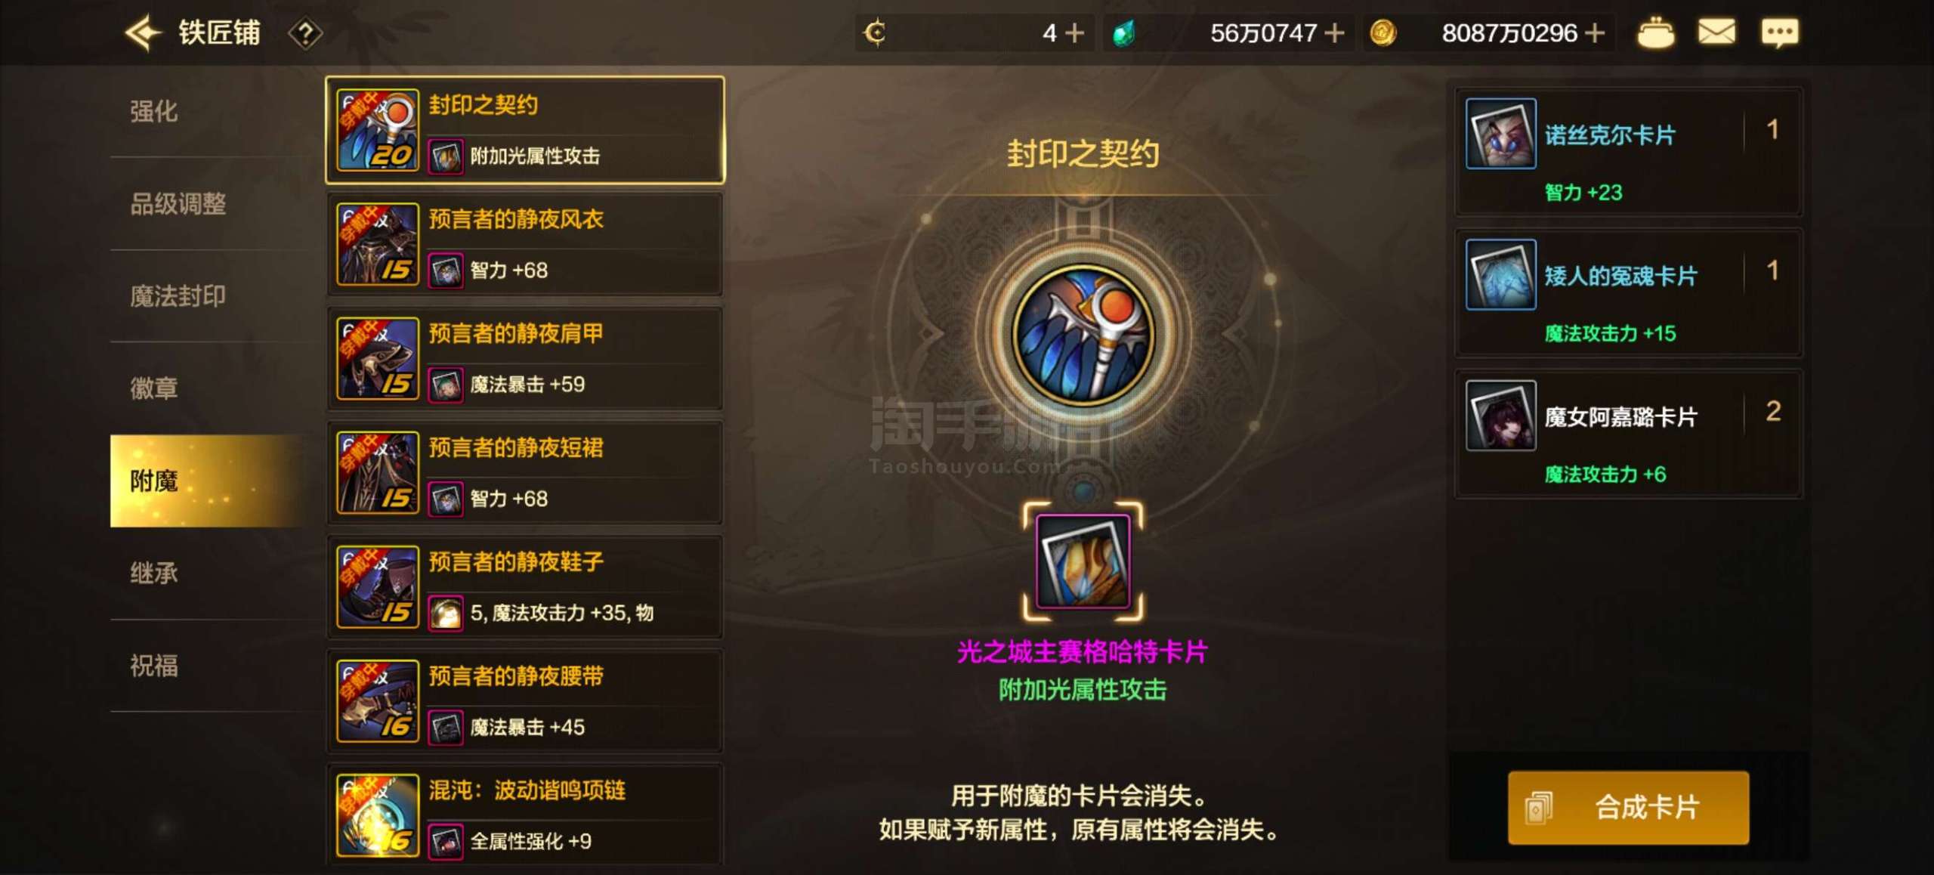
Task: Choose the 矮人的冤魂卡片 card
Action: coord(1628,293)
